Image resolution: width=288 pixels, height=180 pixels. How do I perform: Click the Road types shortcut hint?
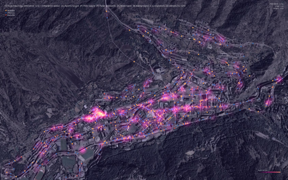click(124, 6)
